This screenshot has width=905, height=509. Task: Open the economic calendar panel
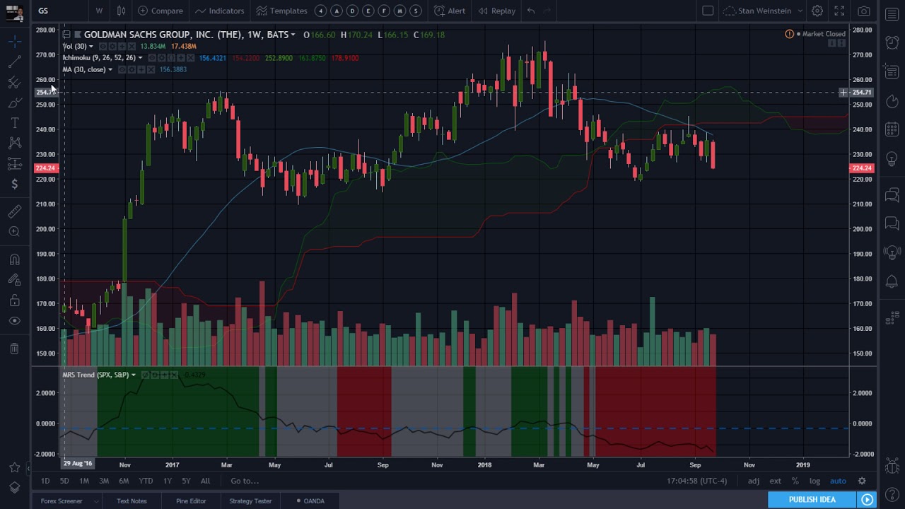pos(892,129)
